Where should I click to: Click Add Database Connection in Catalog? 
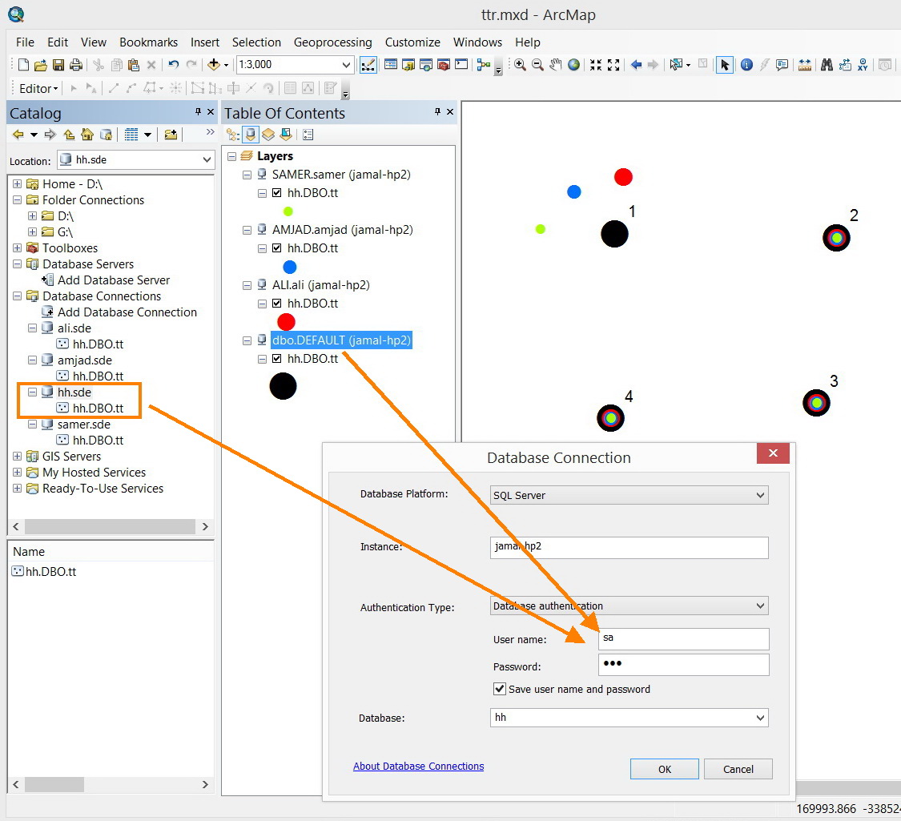[x=127, y=312]
